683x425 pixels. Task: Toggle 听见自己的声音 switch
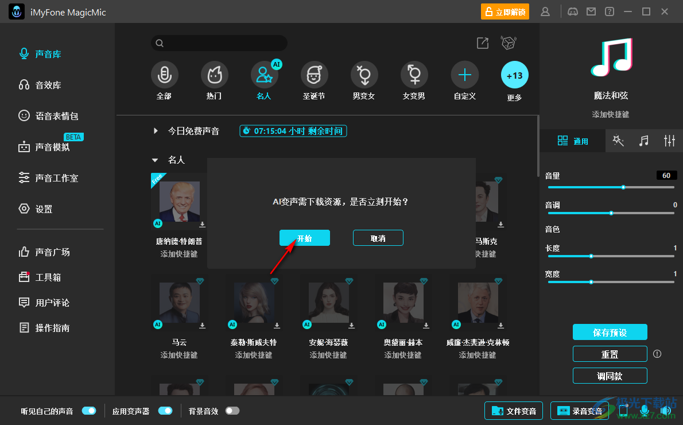click(89, 411)
